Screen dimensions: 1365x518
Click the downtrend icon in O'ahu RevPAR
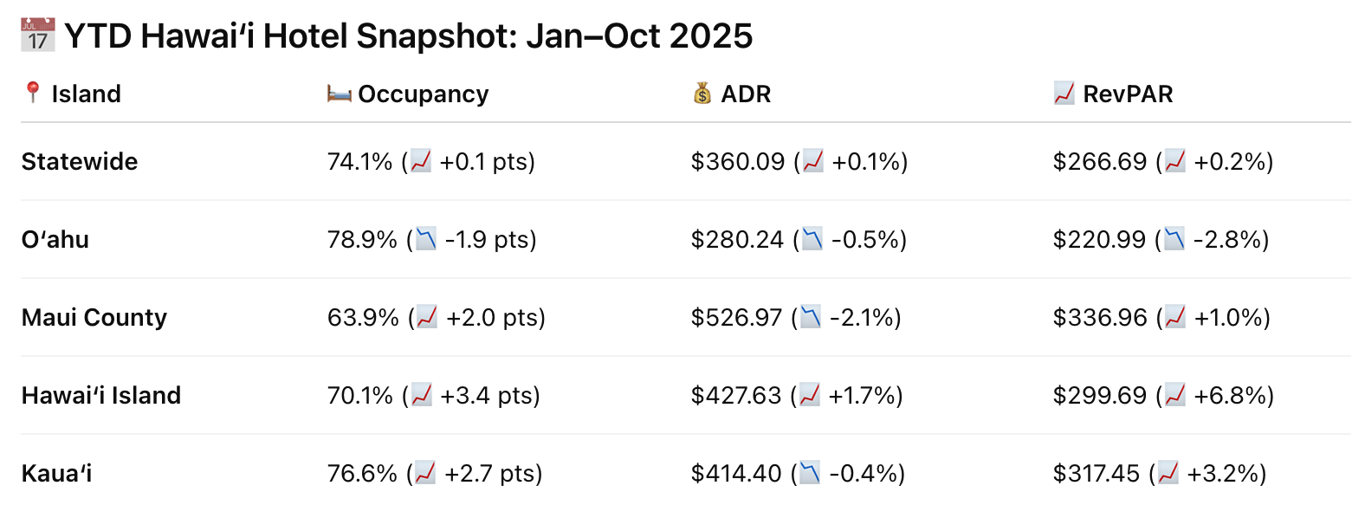click(x=1174, y=238)
